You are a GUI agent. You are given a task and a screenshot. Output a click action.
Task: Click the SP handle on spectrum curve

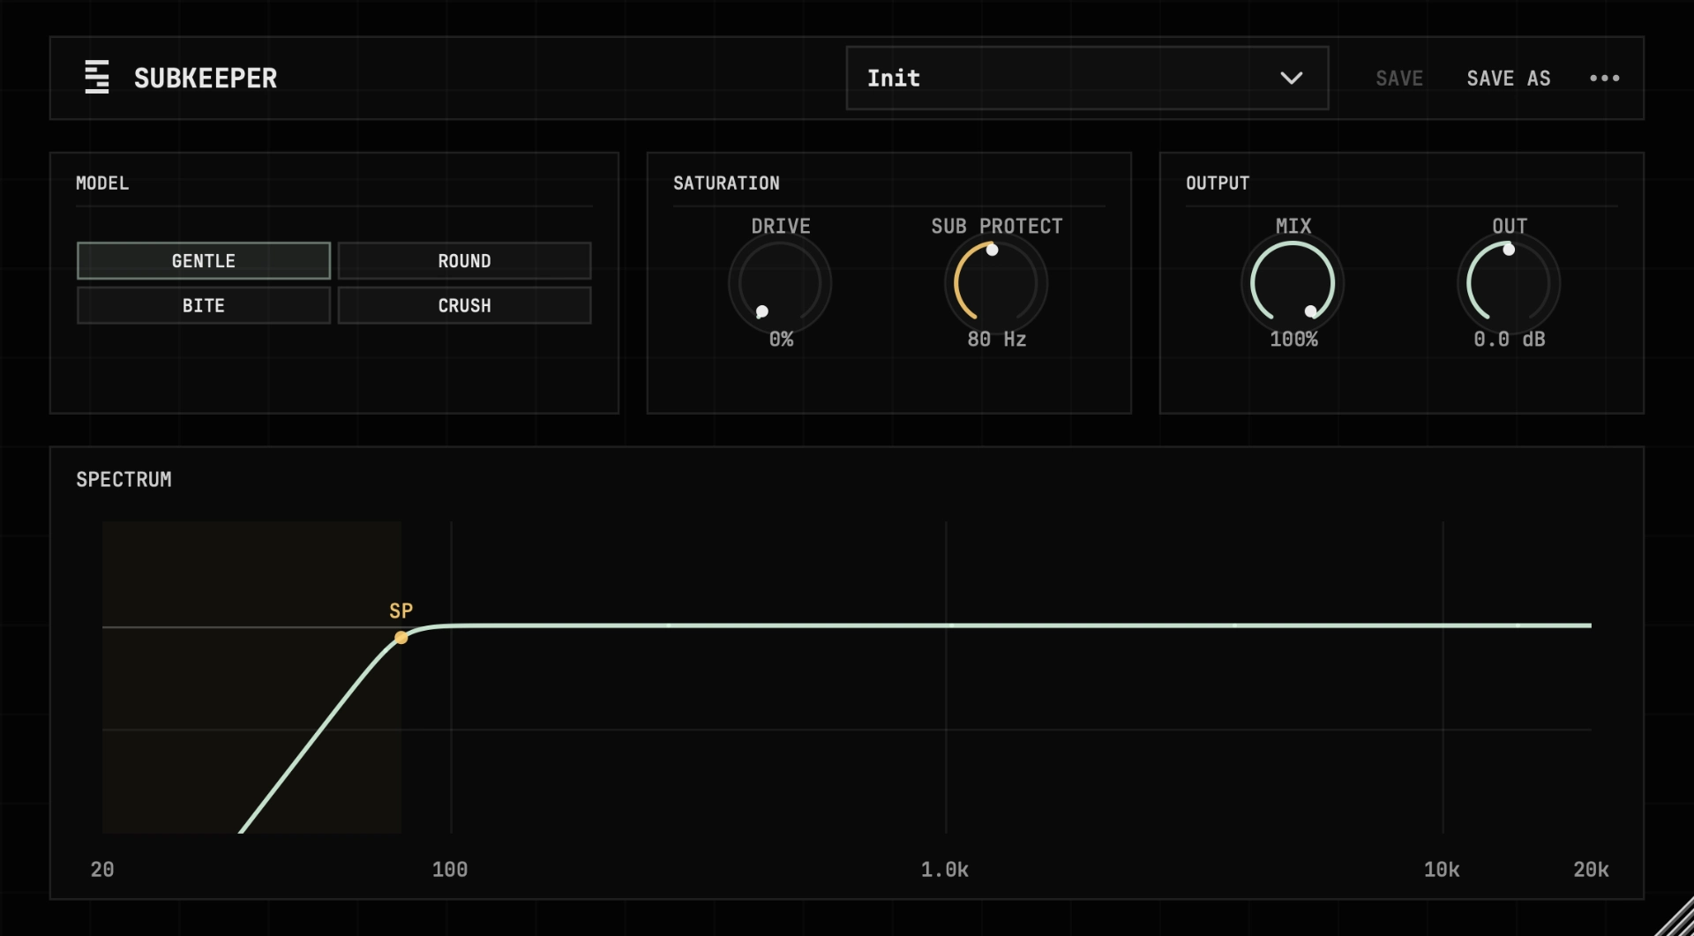pyautogui.click(x=401, y=637)
